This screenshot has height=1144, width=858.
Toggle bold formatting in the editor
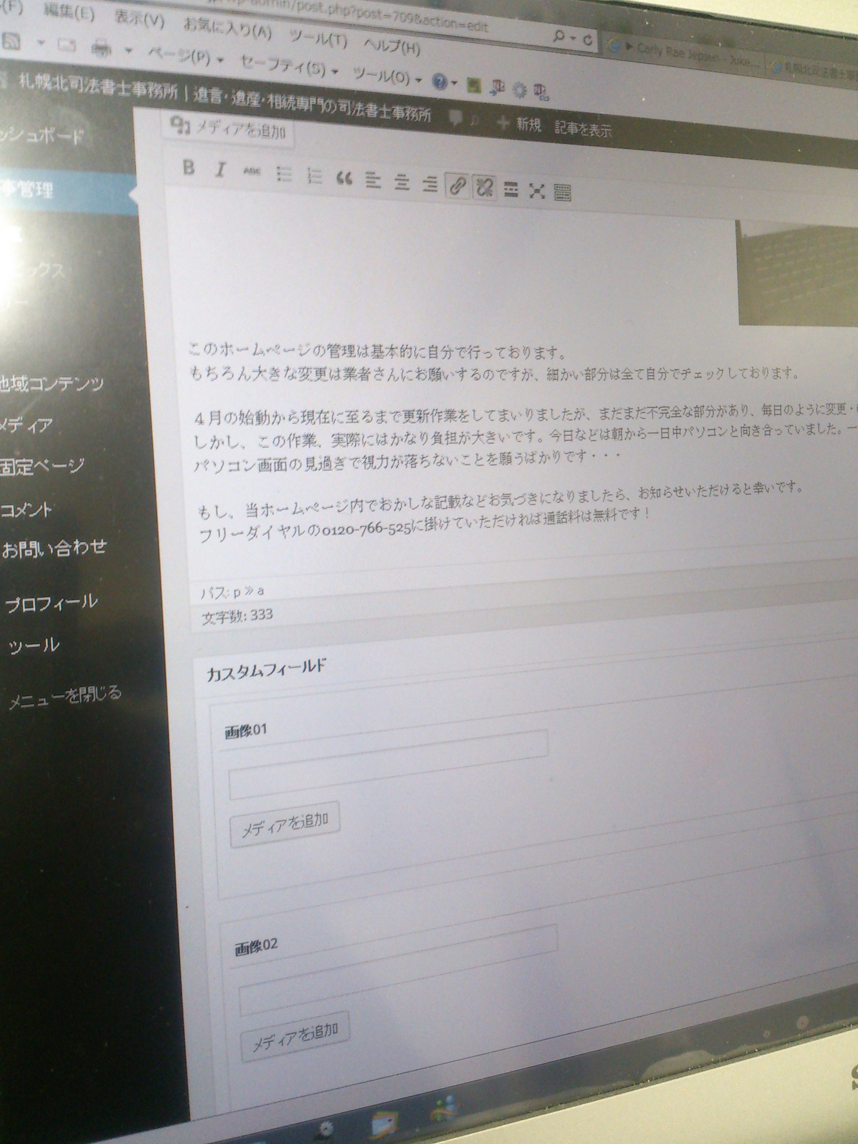(x=189, y=168)
